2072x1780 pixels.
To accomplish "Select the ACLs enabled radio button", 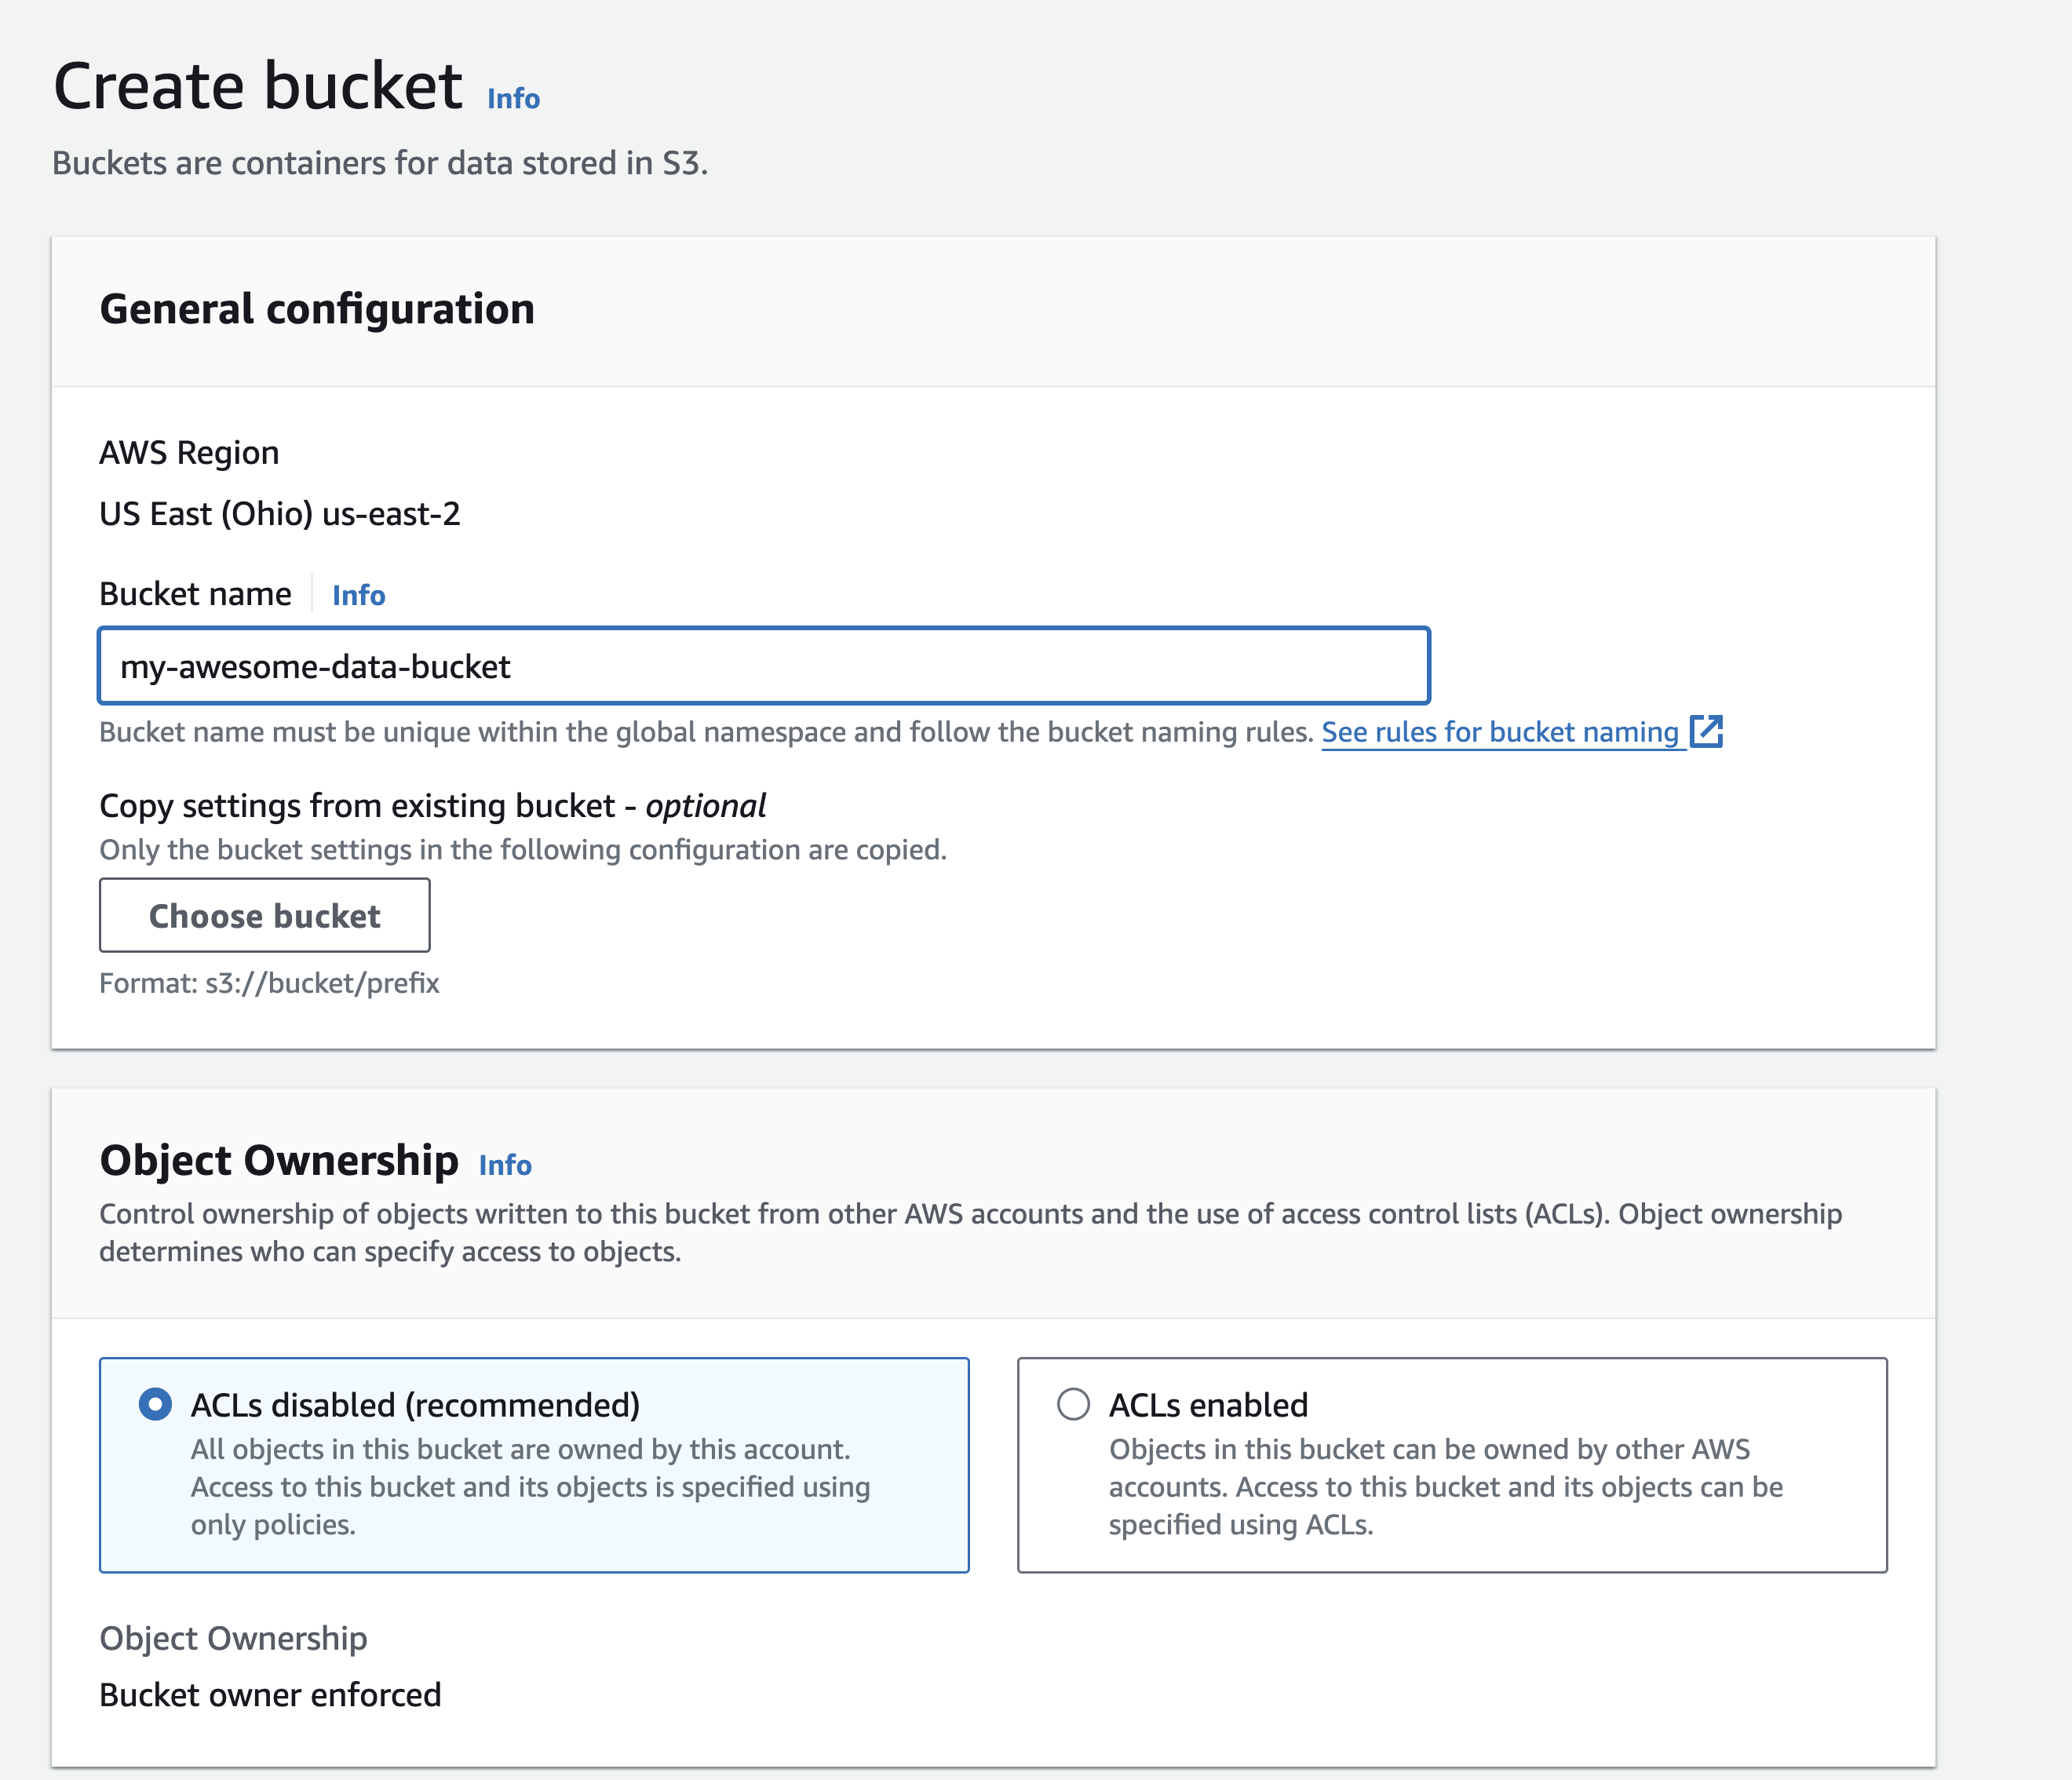I will point(1073,1404).
